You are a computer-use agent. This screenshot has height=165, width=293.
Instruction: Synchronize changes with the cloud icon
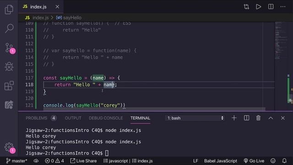coord(36,161)
